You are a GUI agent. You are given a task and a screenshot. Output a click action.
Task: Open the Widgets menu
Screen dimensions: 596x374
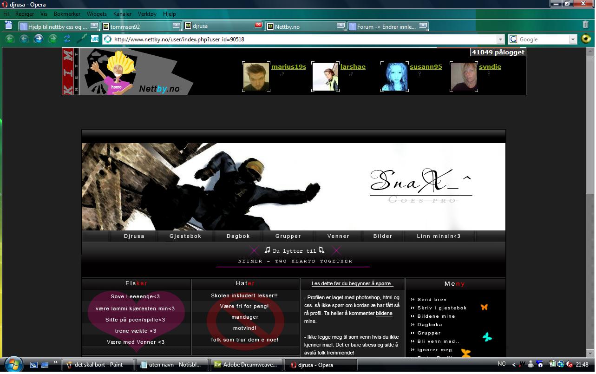[x=97, y=14]
